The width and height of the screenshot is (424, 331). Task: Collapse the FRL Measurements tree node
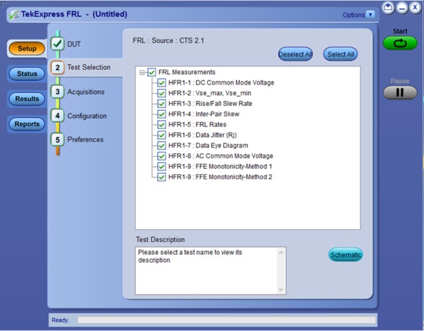(x=142, y=72)
